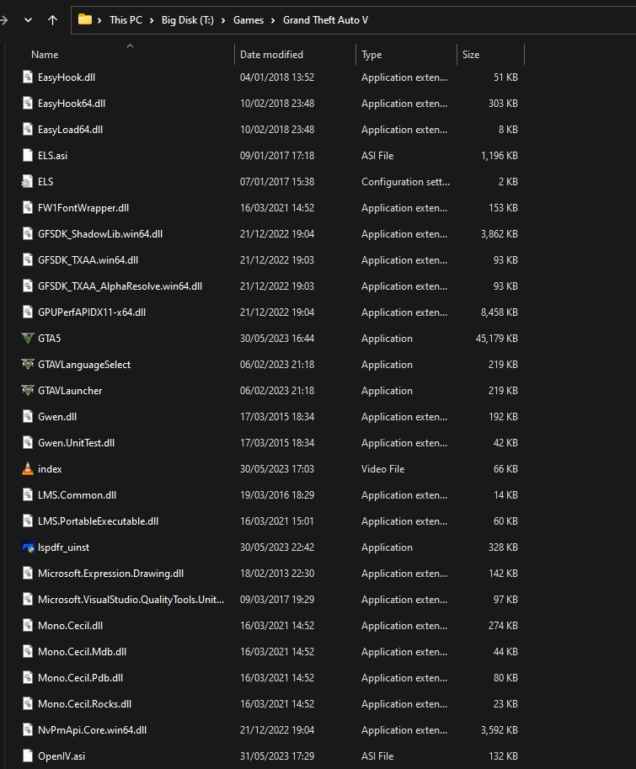Click the ELS.asi file icon
Image resolution: width=636 pixels, height=769 pixels.
point(28,156)
